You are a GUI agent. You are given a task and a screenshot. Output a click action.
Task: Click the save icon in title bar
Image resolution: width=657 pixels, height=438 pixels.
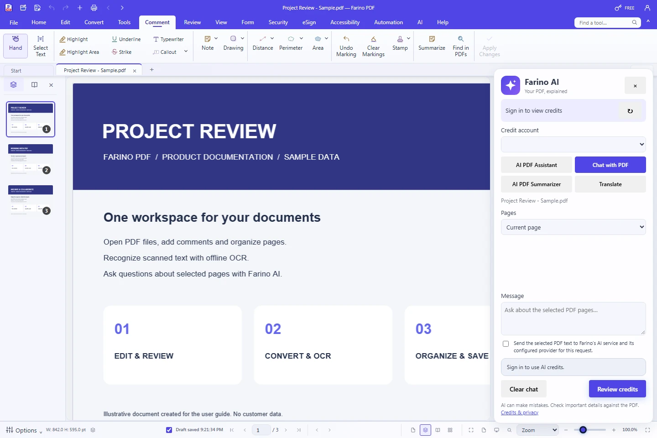click(x=37, y=8)
